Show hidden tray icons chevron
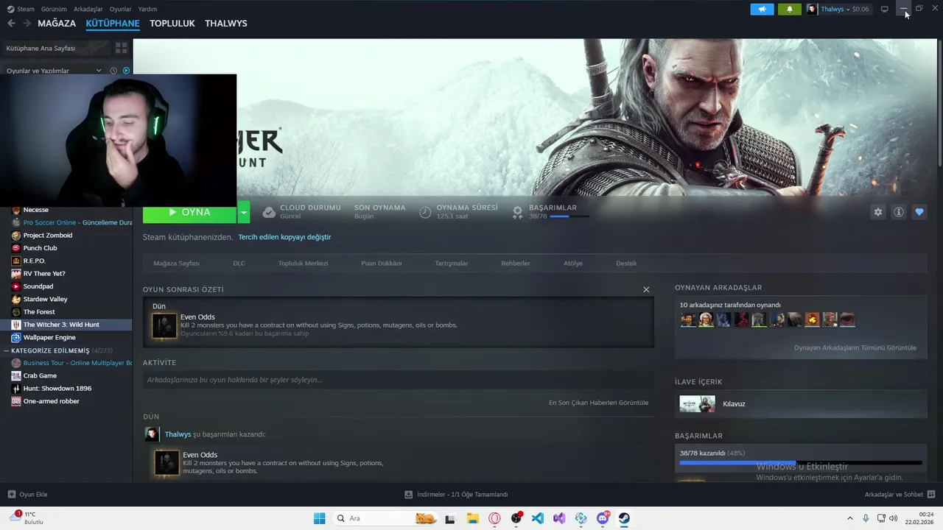The height and width of the screenshot is (530, 943). pyautogui.click(x=850, y=518)
